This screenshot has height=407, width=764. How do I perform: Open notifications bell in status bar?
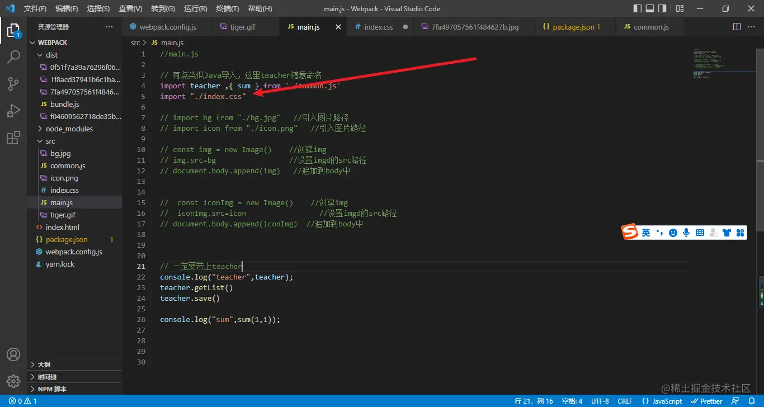pyautogui.click(x=752, y=401)
